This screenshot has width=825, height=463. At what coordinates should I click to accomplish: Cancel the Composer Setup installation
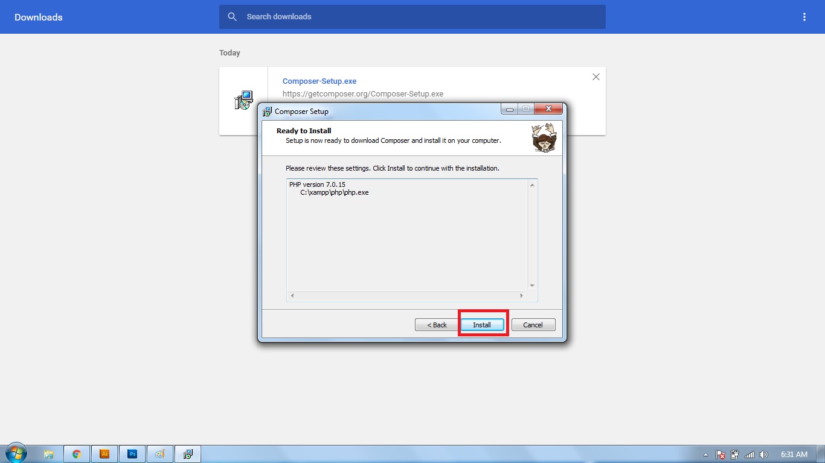click(533, 325)
